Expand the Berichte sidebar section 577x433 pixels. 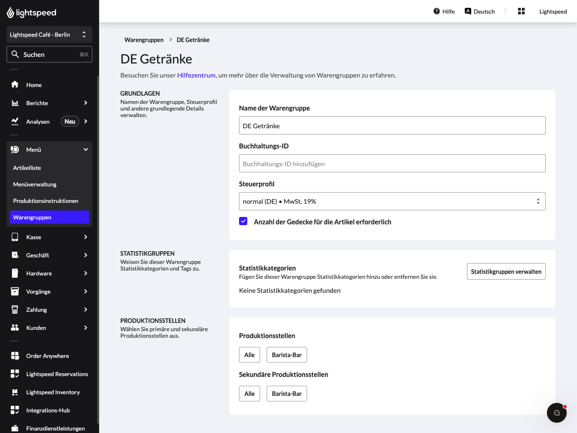coord(49,103)
